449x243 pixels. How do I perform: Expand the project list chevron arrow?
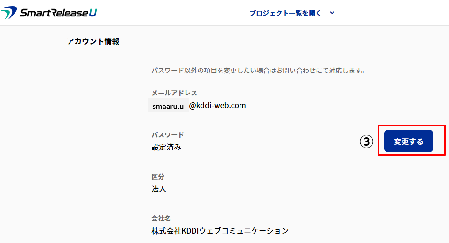332,13
